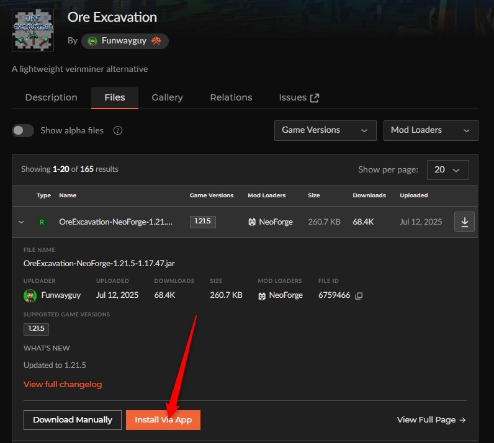Open Funwayguy uploader name in details
This screenshot has height=443, width=494.
click(61, 295)
